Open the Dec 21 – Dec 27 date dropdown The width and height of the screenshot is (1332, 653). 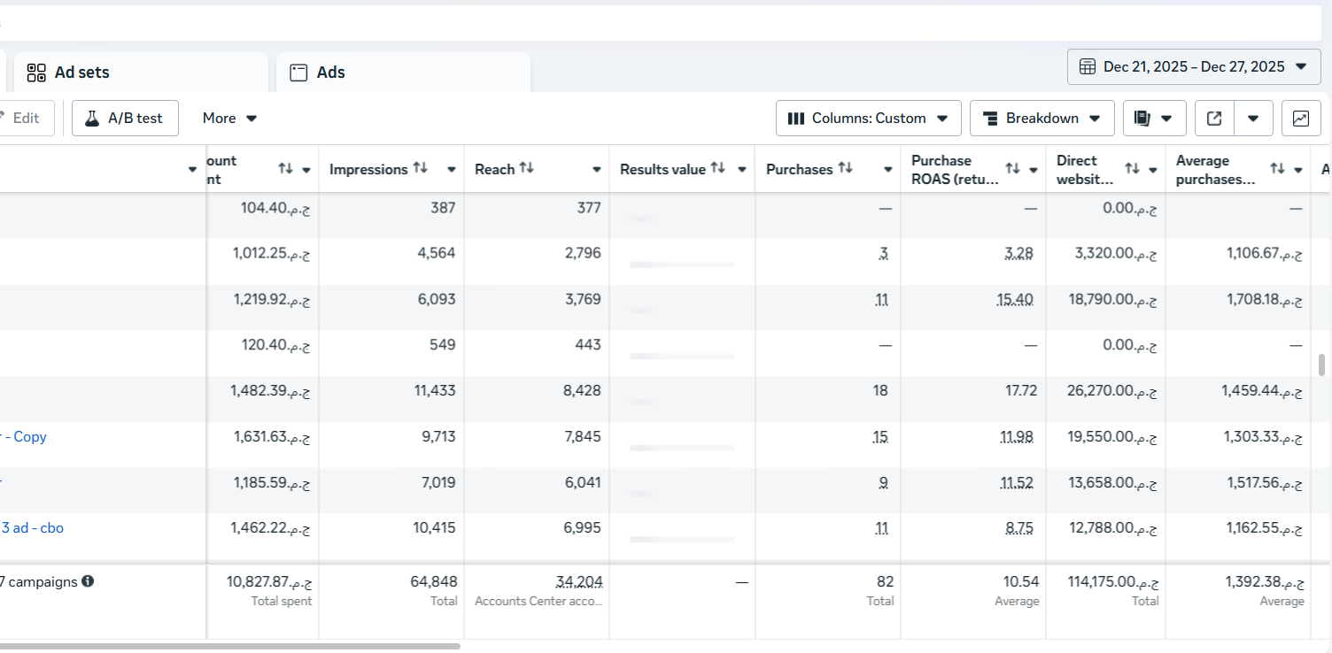coord(1301,65)
